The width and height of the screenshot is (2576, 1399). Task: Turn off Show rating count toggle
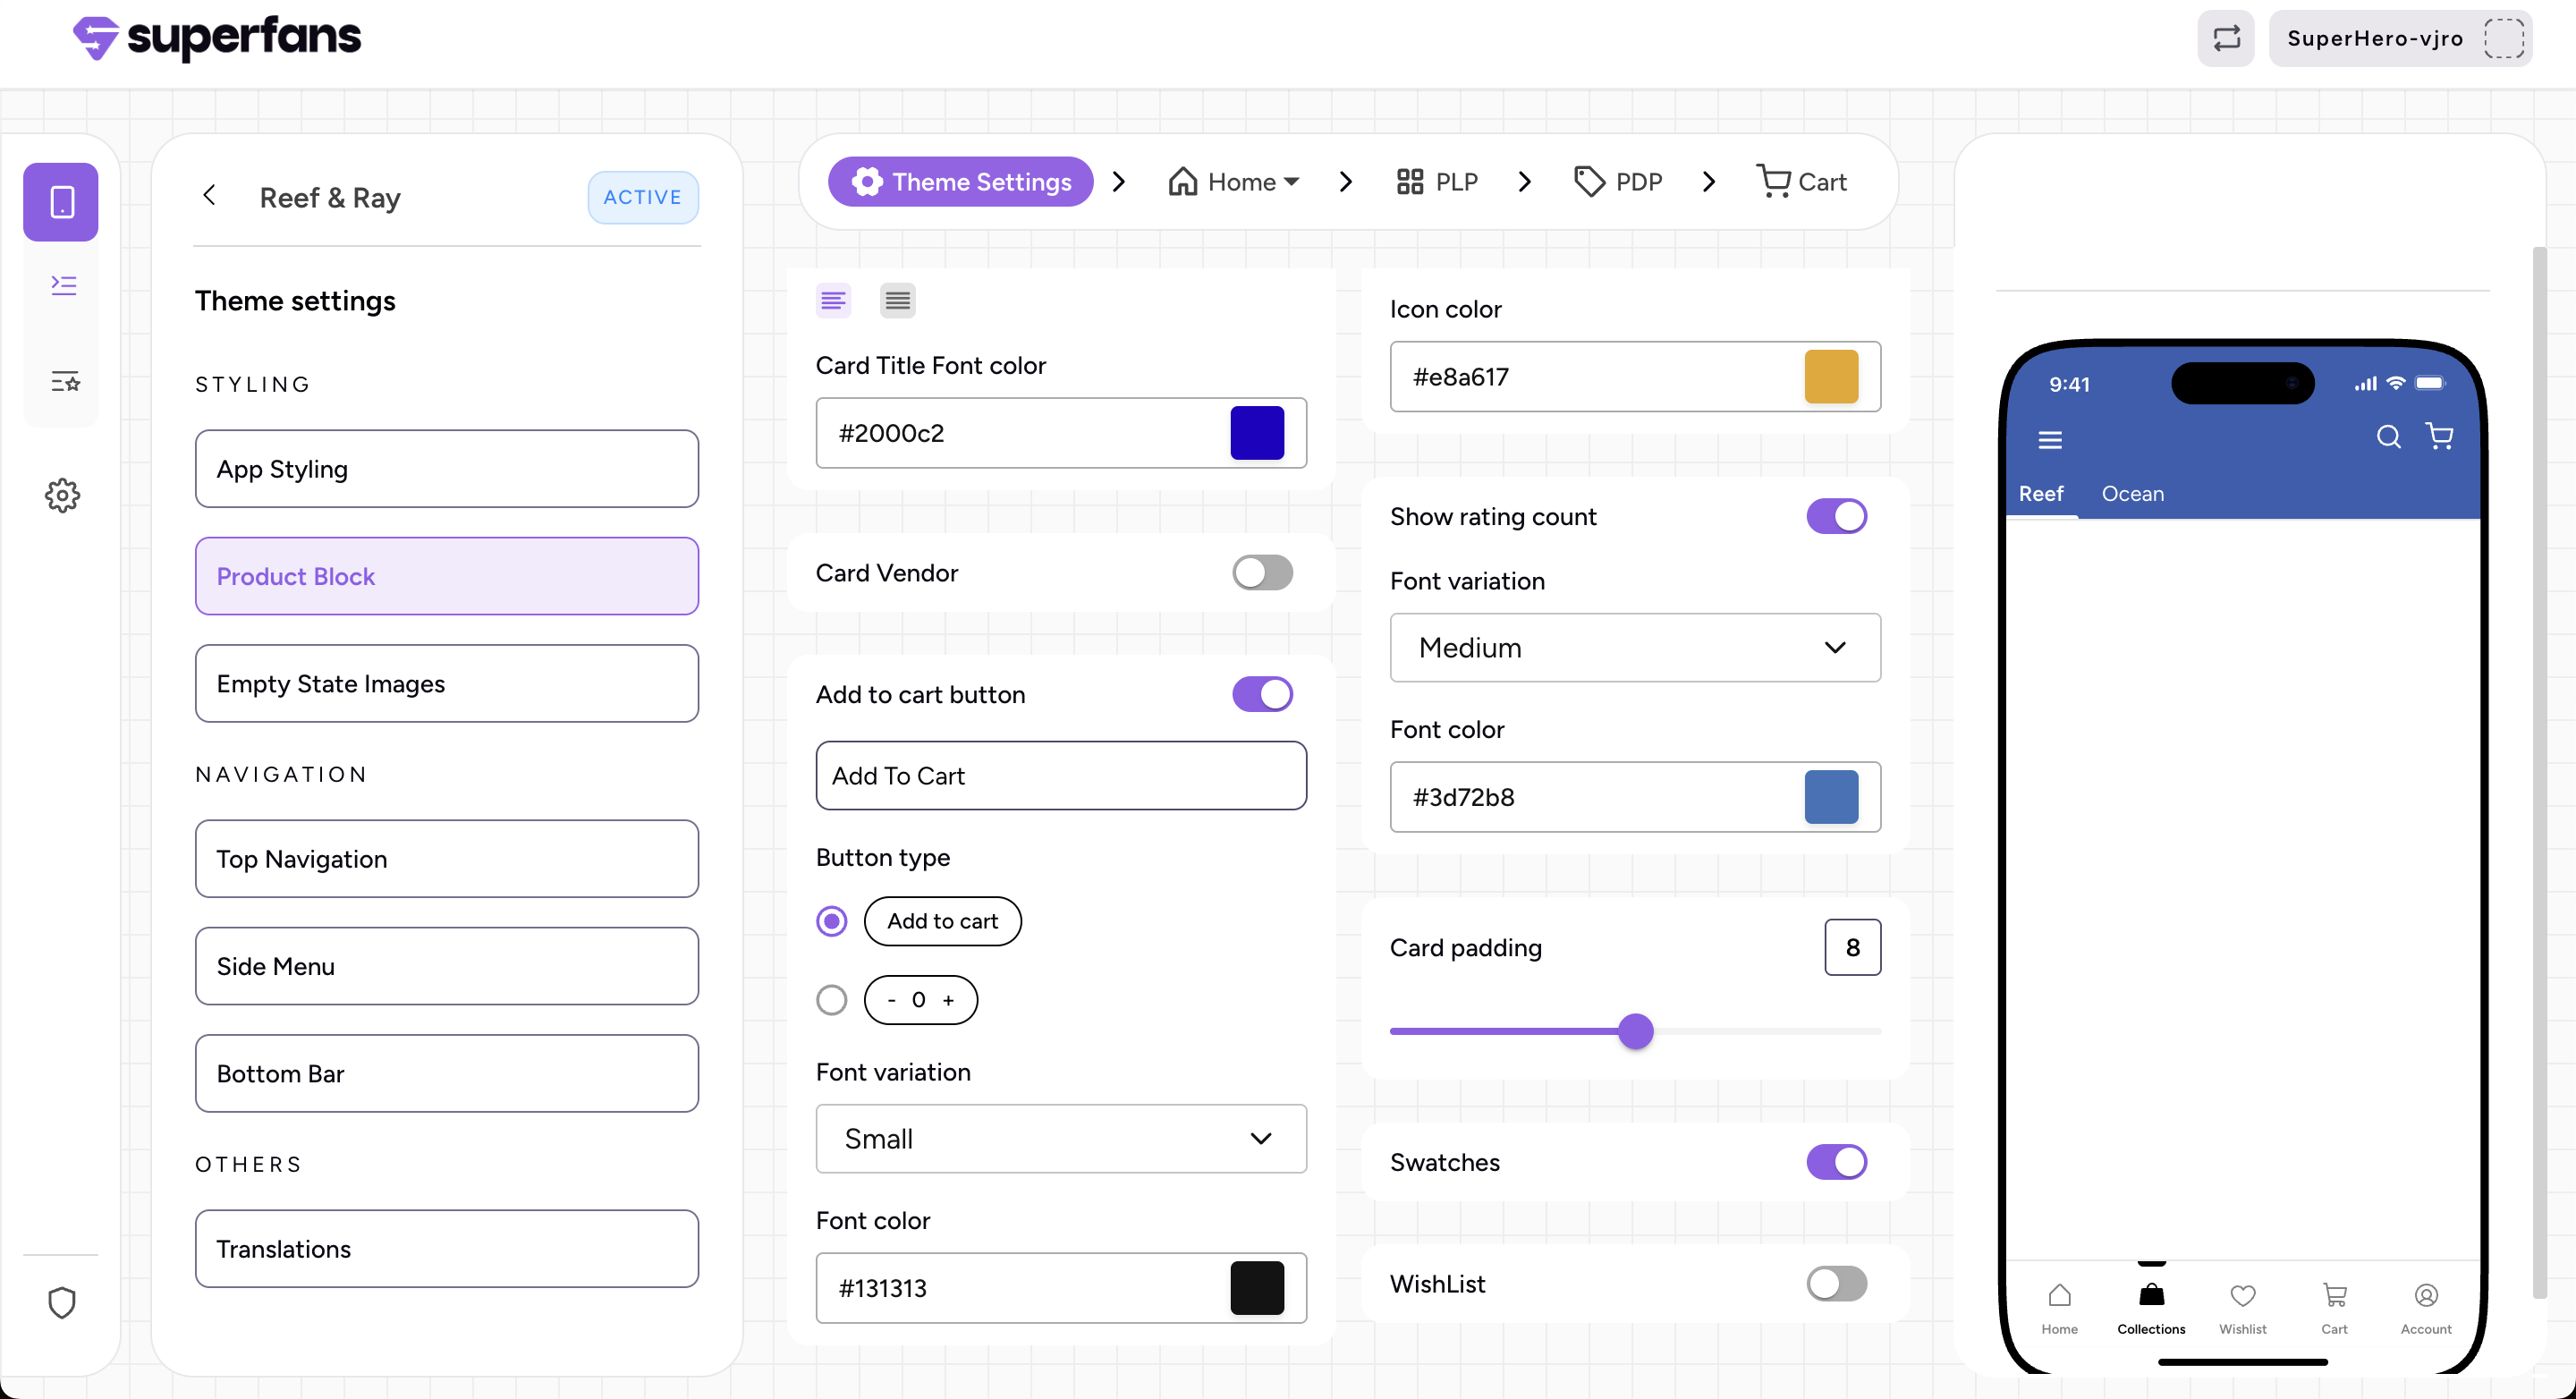[x=1836, y=516]
